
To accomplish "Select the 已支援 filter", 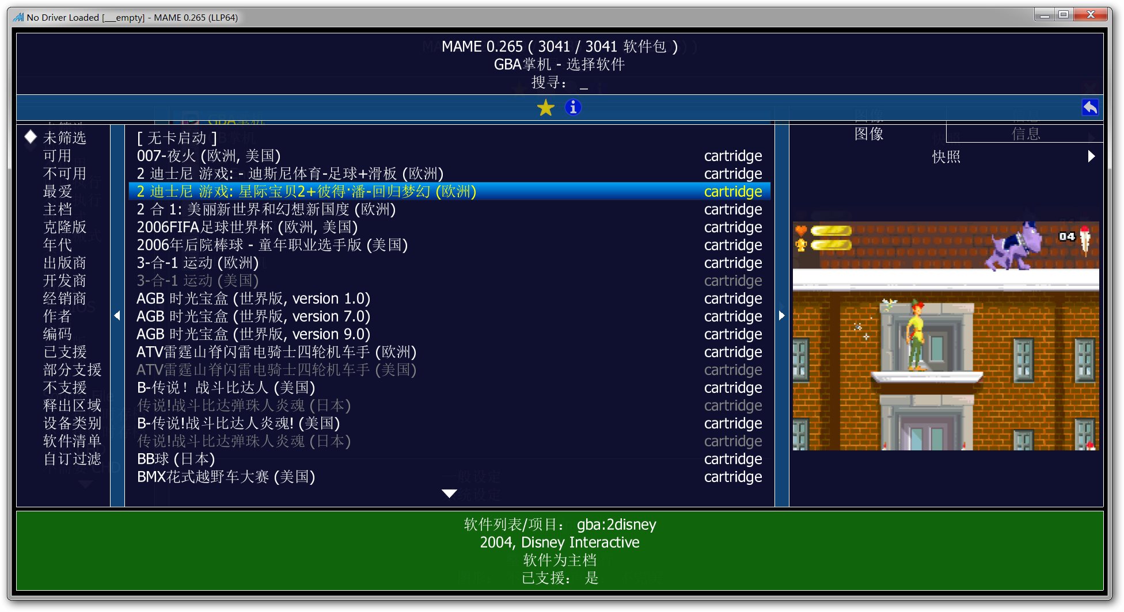I will coord(64,352).
